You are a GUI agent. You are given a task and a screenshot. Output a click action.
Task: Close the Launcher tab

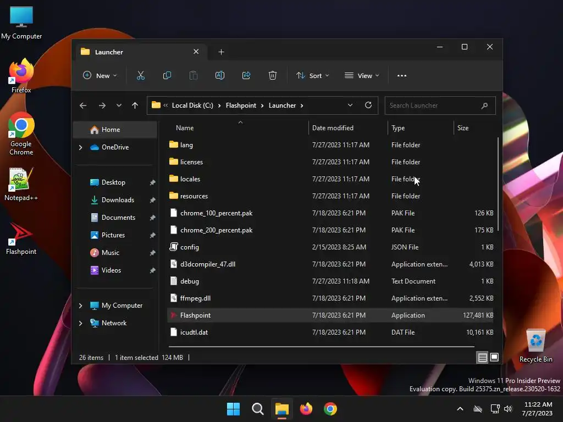pyautogui.click(x=196, y=52)
